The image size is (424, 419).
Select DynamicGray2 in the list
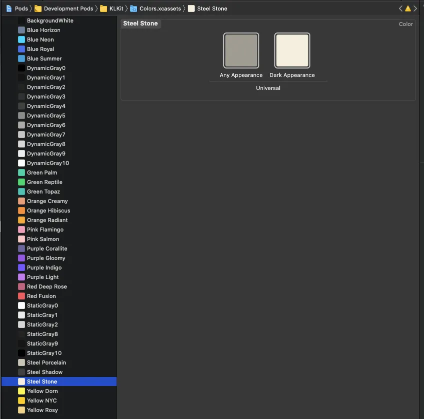pyautogui.click(x=59, y=87)
